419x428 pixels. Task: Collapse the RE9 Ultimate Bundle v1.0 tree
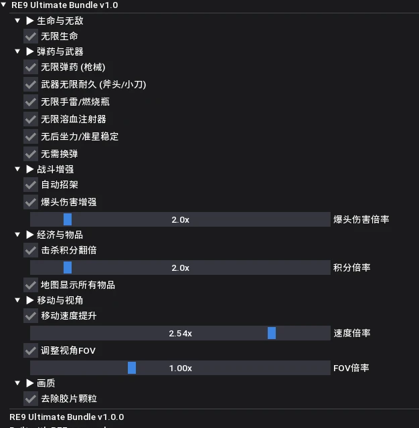click(4, 5)
